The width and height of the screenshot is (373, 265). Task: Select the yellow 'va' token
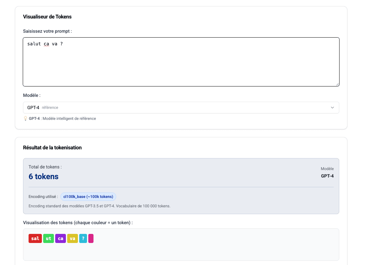click(x=72, y=238)
